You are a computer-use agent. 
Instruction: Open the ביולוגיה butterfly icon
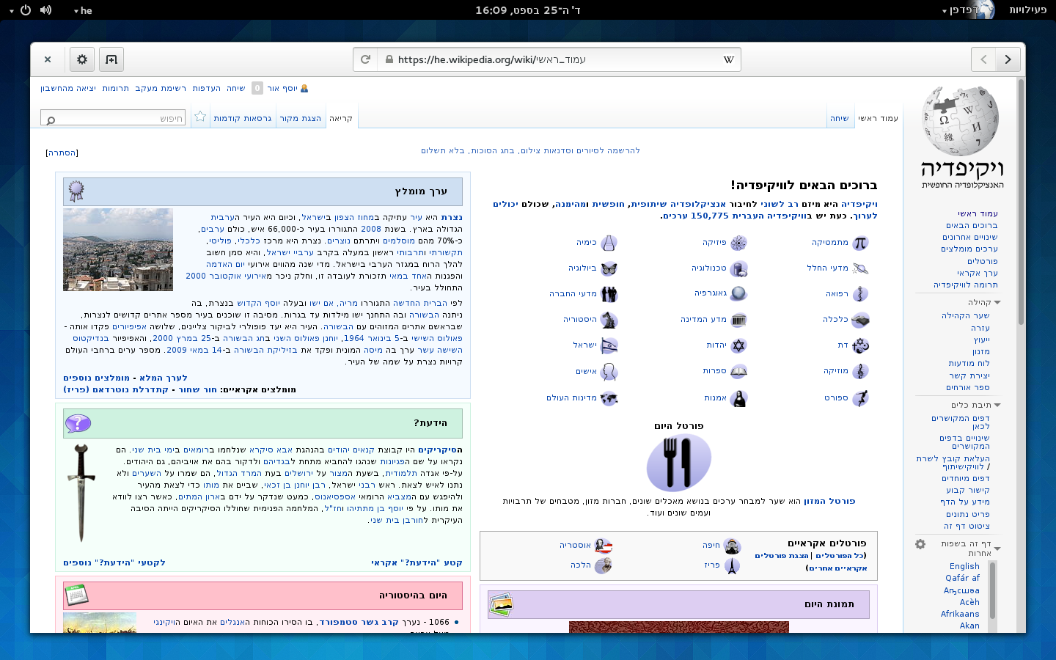(x=609, y=268)
